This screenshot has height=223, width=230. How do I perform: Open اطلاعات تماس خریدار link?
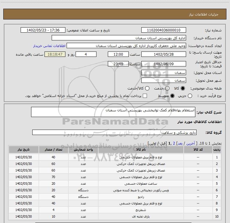pyautogui.click(x=49, y=46)
